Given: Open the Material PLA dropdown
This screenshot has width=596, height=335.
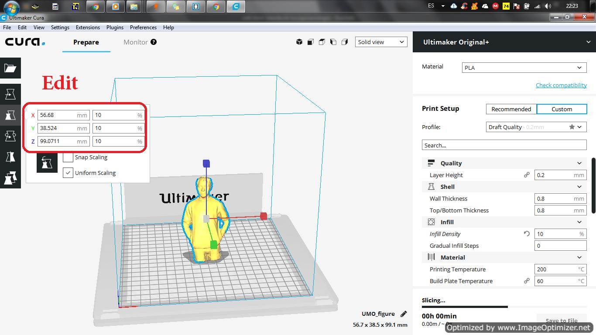Looking at the screenshot, I should pos(524,68).
